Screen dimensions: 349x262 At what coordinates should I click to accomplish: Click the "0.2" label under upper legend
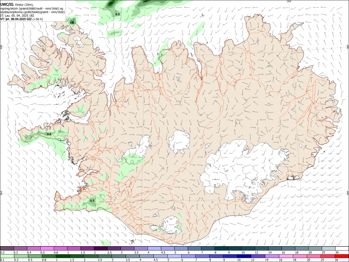2,252
